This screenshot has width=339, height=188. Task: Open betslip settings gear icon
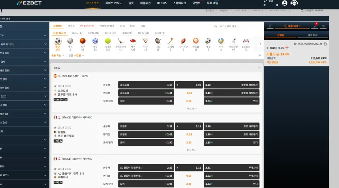(323, 26)
